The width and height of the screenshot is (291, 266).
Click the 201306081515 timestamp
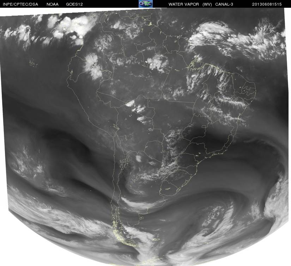tap(267, 4)
